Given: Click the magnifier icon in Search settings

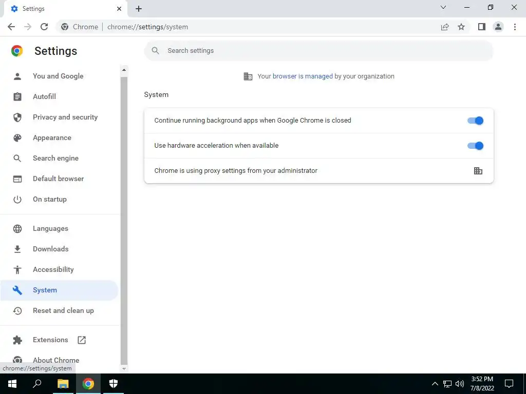Looking at the screenshot, I should coord(155,51).
